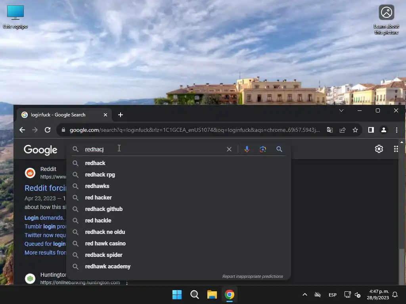Image resolution: width=406 pixels, height=304 pixels.
Task: Open the clock showing 4:47 p.m.
Action: [x=378, y=294]
